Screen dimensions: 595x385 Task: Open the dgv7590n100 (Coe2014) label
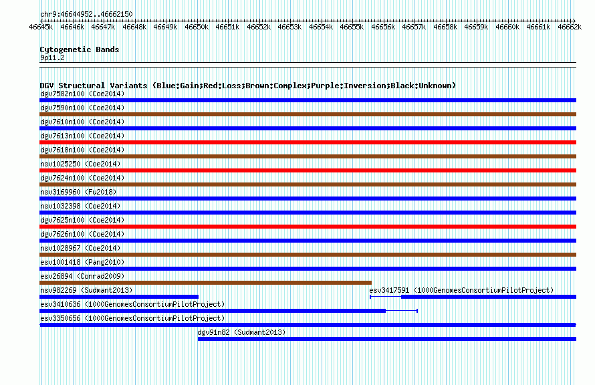(x=82, y=108)
